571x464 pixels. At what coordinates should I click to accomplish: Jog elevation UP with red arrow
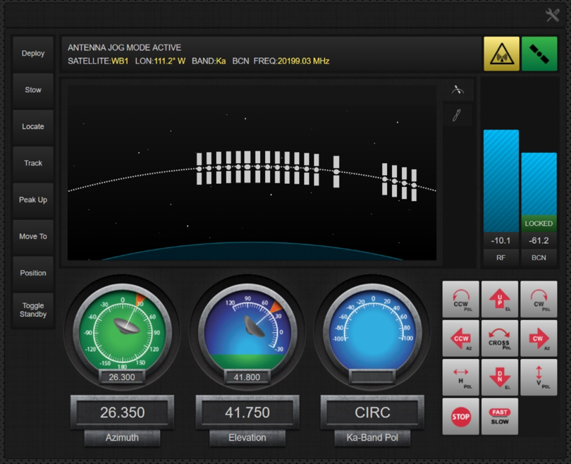coord(500,299)
